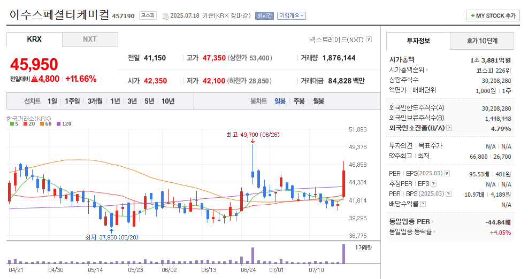Click the foreign ownership ratio 4.79%
528x279 pixels.
[x=501, y=129]
